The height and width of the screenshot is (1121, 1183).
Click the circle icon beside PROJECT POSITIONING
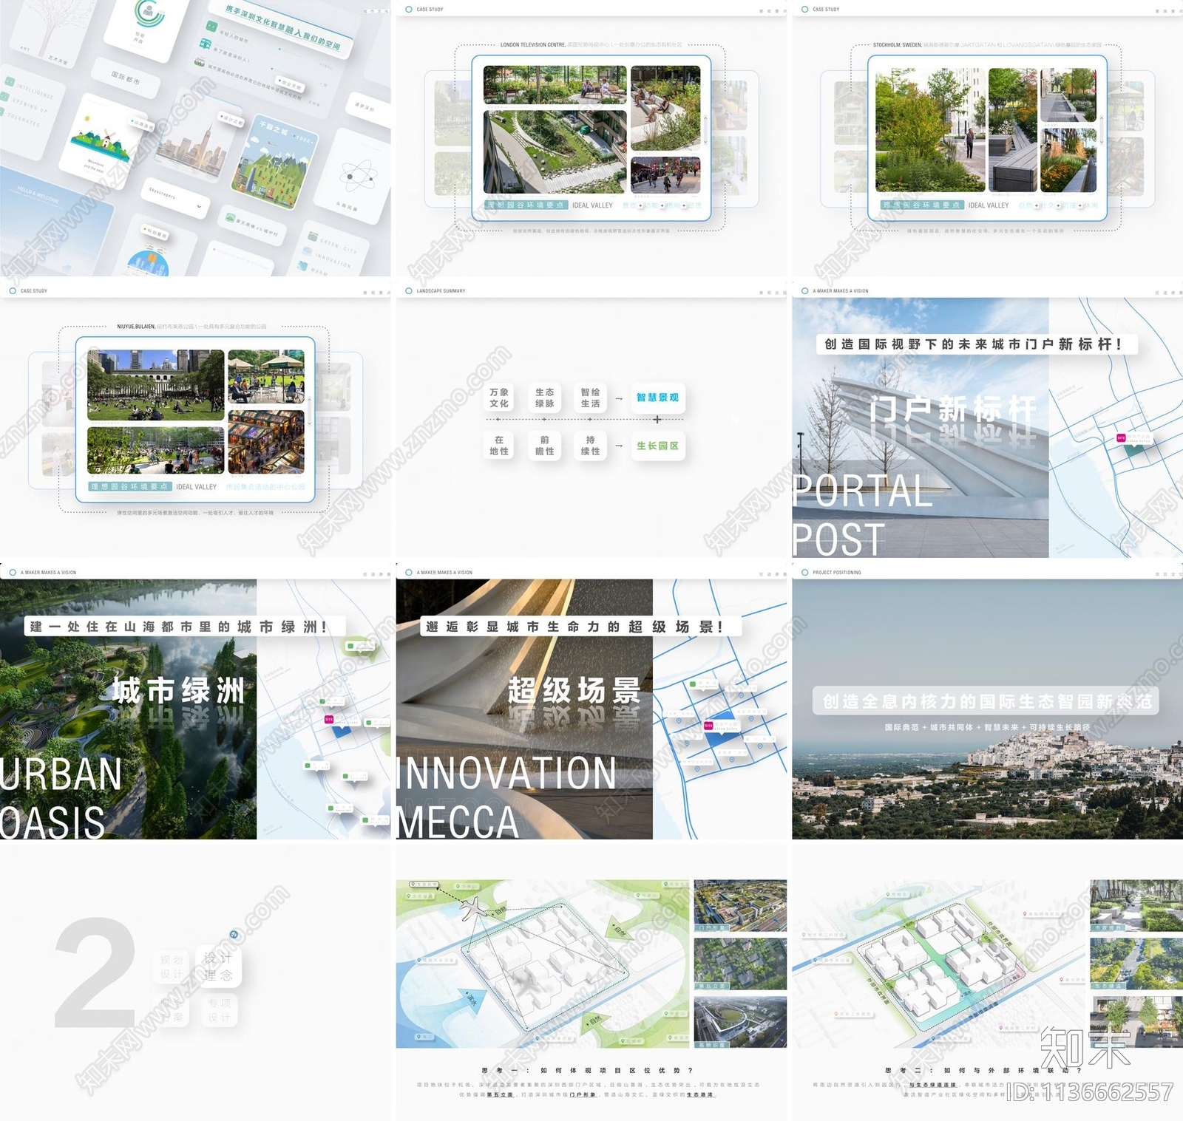coord(805,573)
